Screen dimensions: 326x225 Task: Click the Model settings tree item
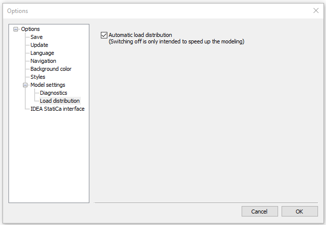48,85
